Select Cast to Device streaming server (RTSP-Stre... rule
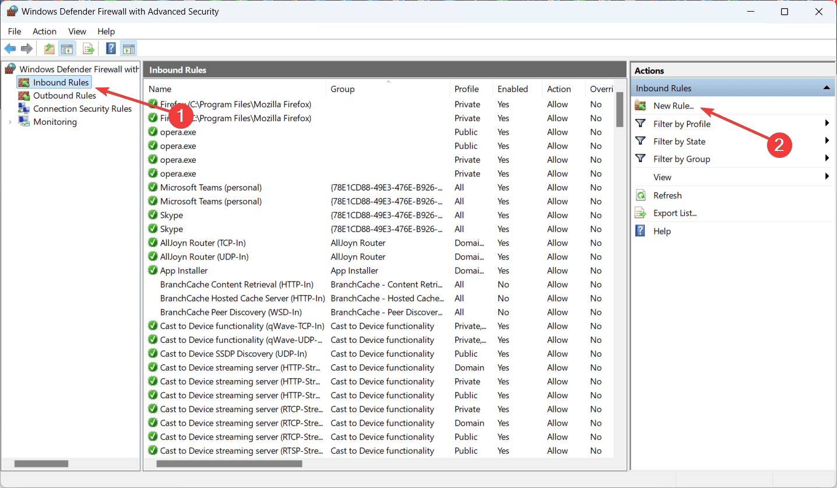This screenshot has height=488, width=837. [241, 451]
